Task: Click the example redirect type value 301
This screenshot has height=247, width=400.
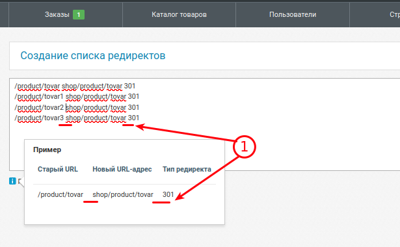Action: tap(168, 194)
